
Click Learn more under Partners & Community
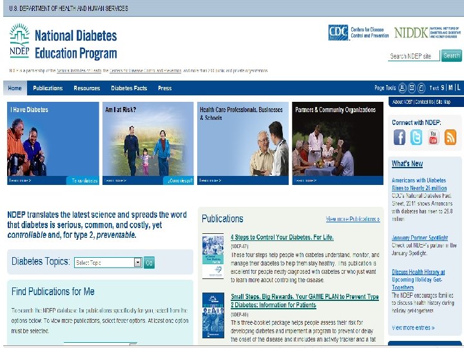point(305,180)
